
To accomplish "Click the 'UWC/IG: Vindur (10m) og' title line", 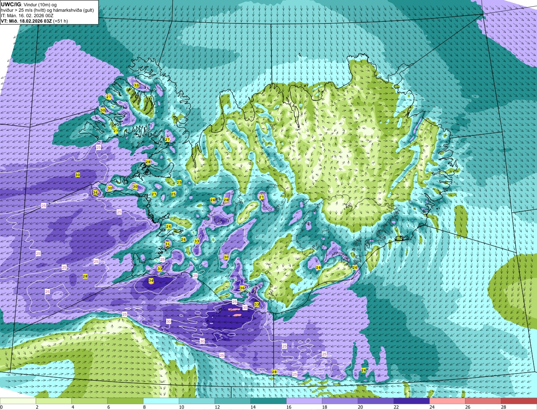I will point(29,4).
